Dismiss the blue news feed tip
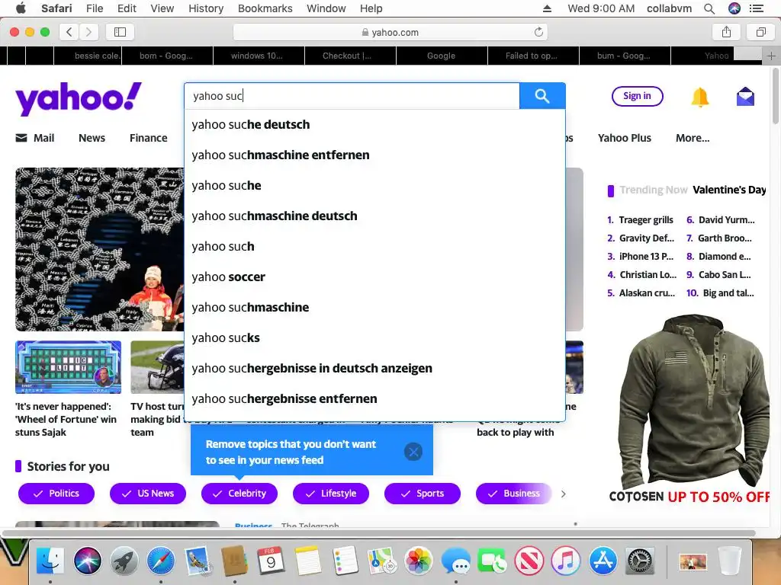This screenshot has width=781, height=585. [x=413, y=452]
